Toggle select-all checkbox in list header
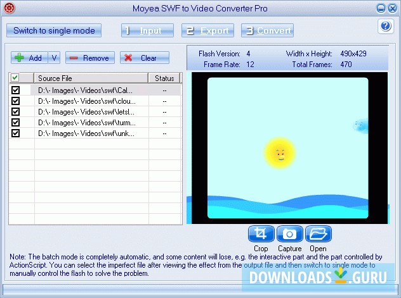Viewport: 401px width, 298px height. 15,78
